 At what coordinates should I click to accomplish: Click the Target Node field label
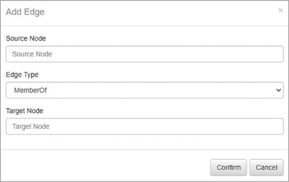[x=25, y=110]
